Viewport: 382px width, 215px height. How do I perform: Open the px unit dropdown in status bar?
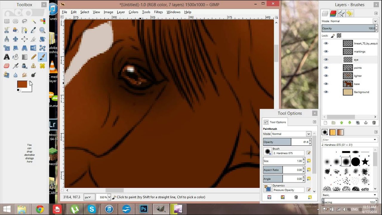point(89,197)
